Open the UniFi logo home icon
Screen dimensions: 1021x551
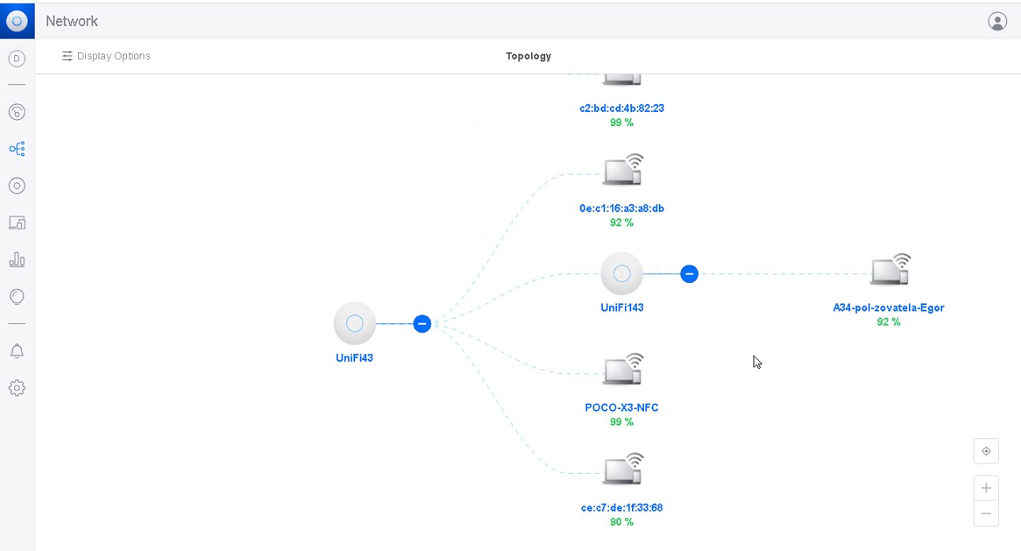[17, 20]
